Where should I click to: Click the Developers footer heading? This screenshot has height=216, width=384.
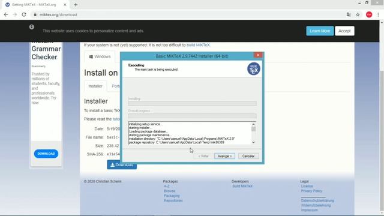pyautogui.click(x=240, y=181)
